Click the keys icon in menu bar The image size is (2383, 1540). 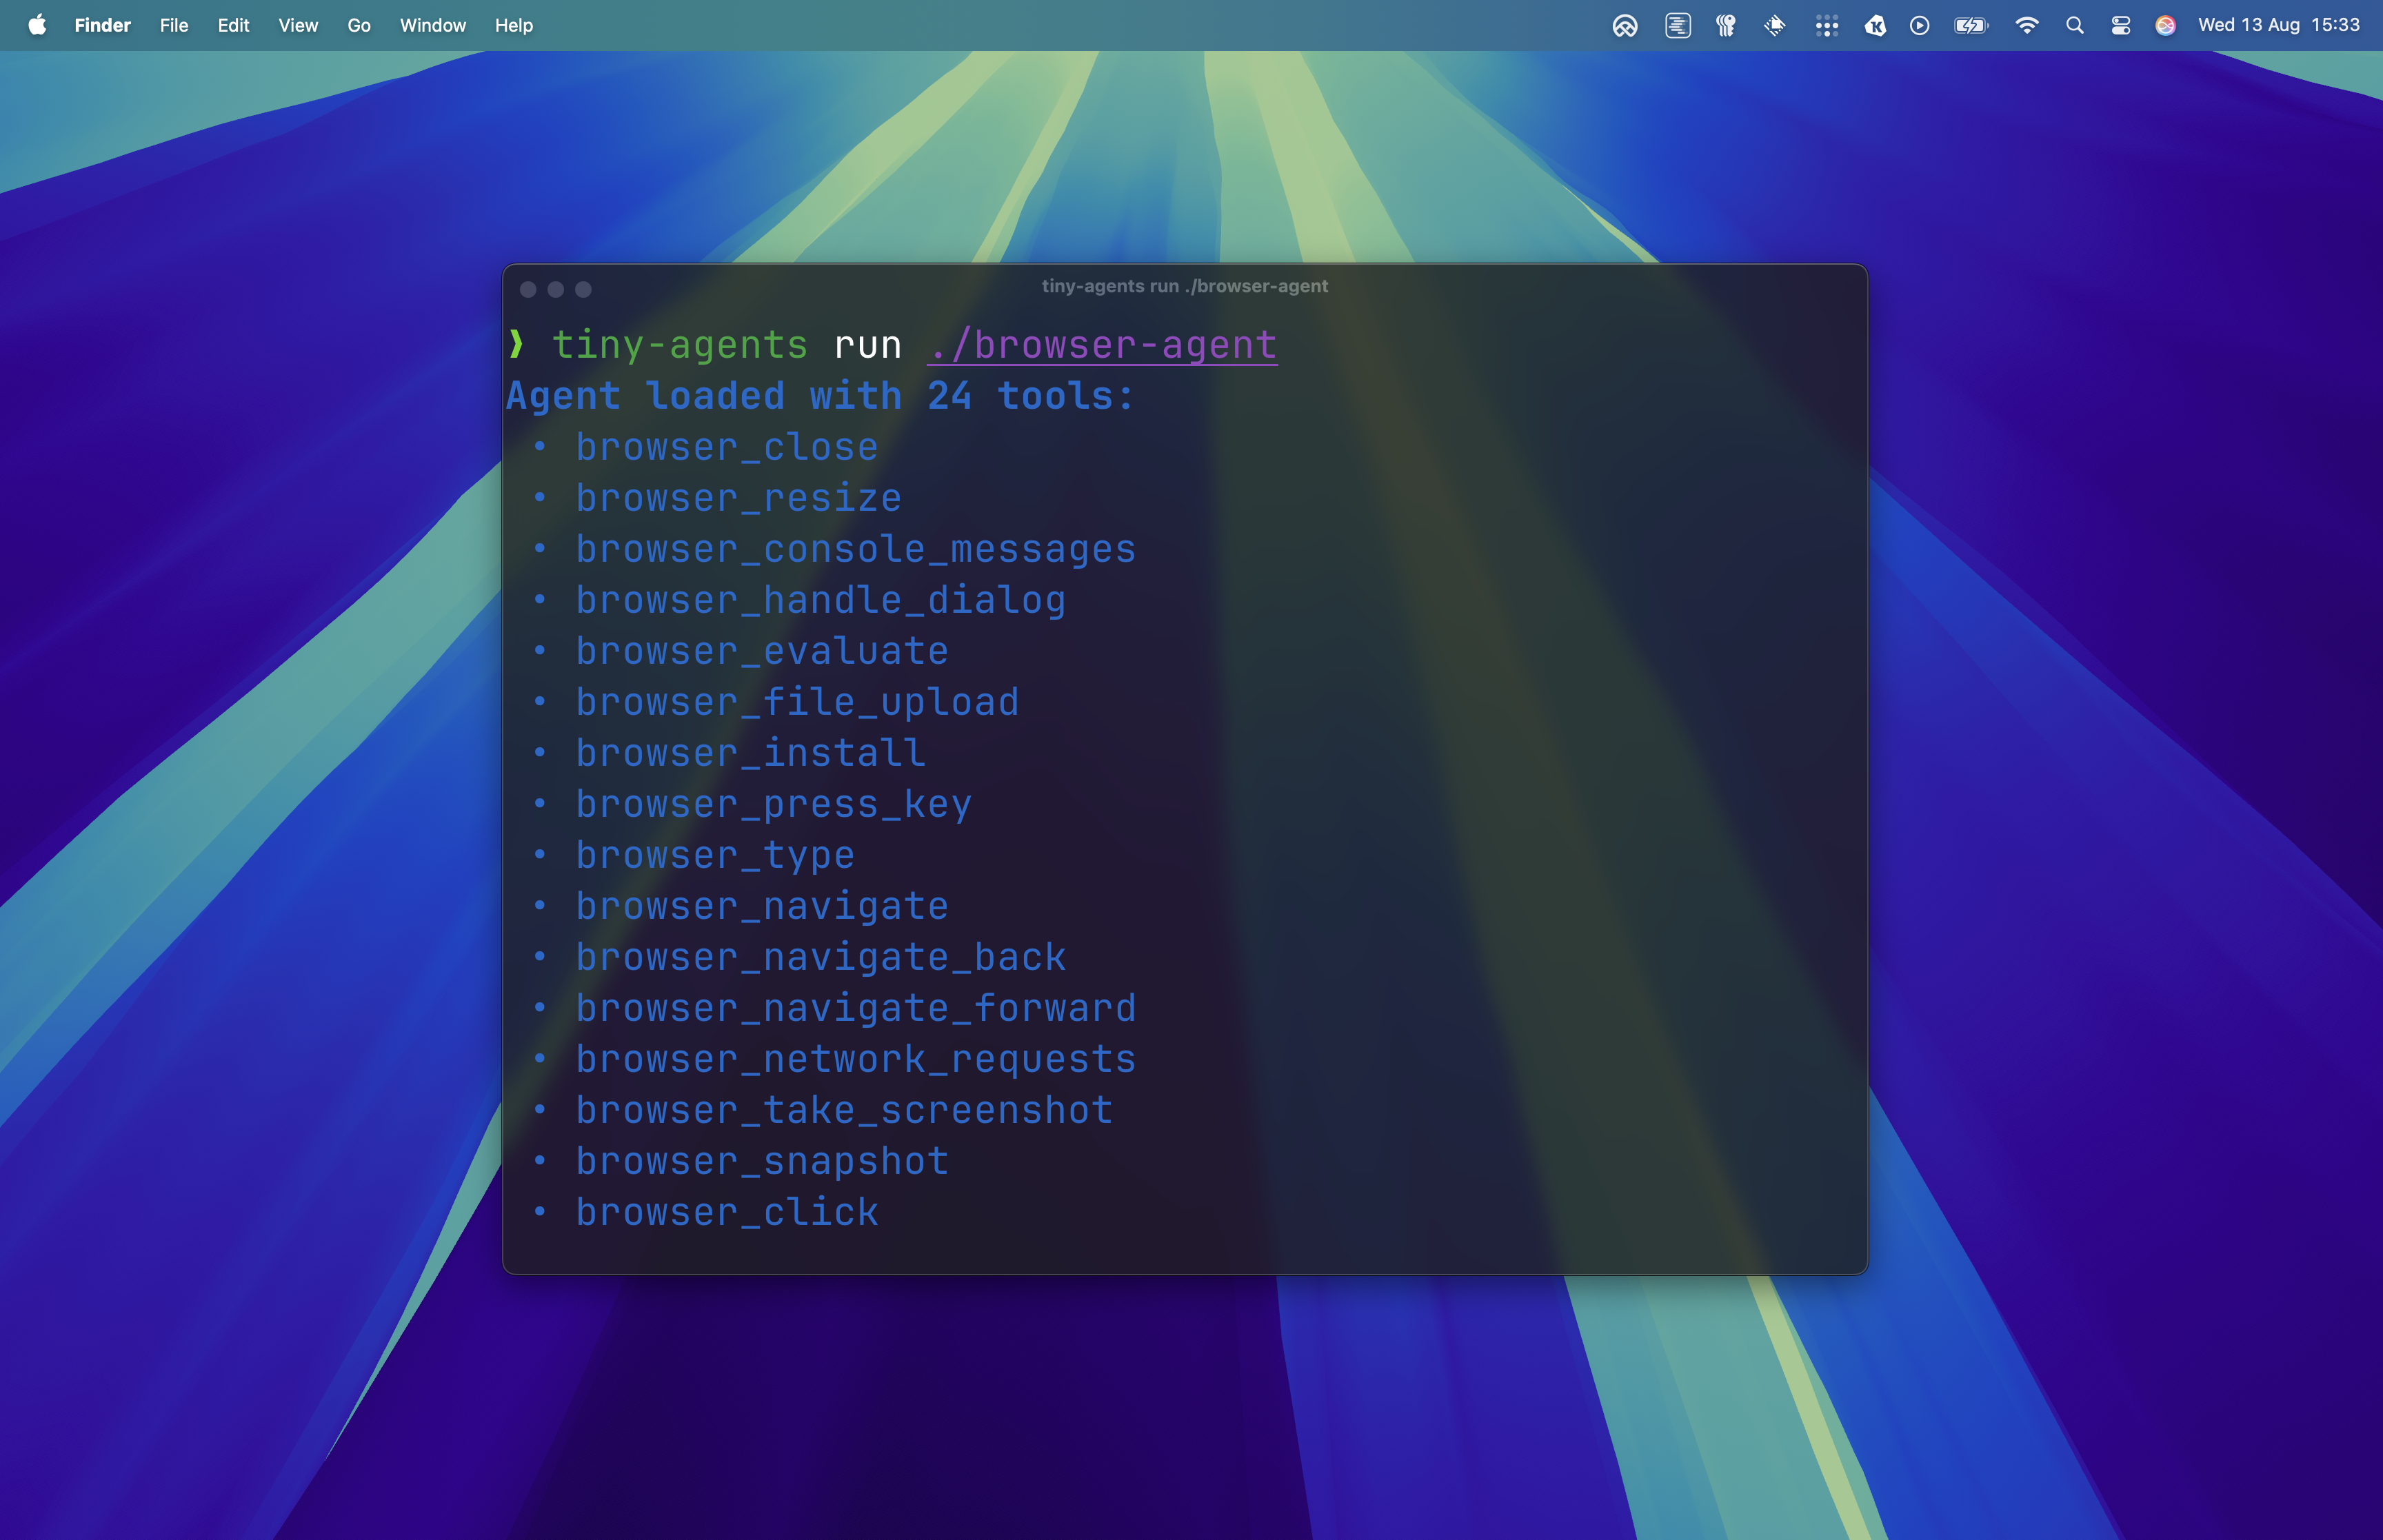coord(1726,25)
